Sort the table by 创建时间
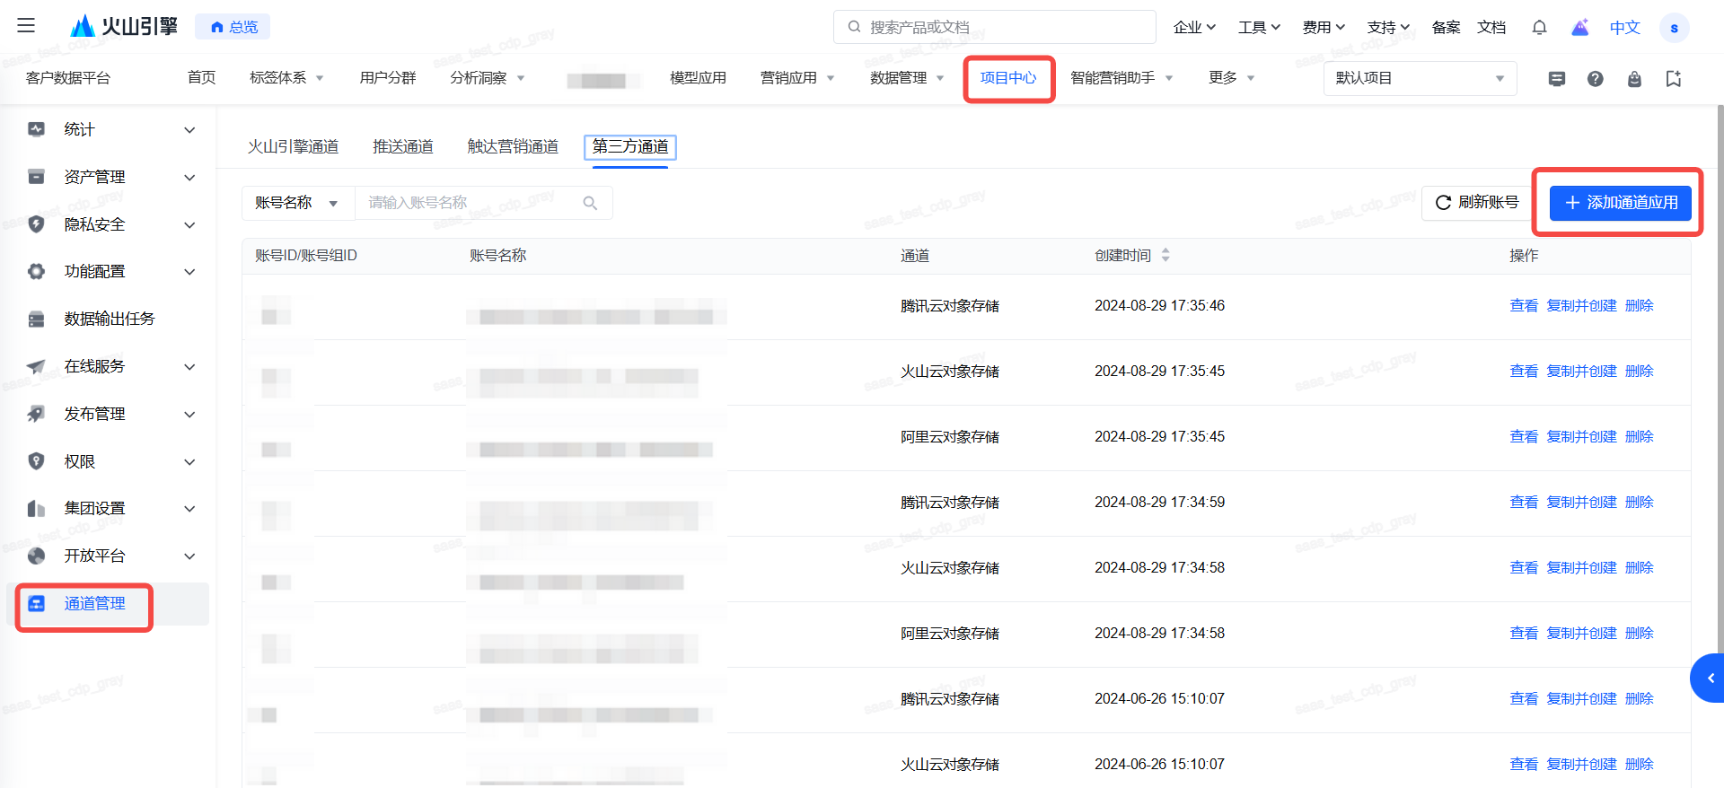The height and width of the screenshot is (788, 1724). (x=1165, y=256)
